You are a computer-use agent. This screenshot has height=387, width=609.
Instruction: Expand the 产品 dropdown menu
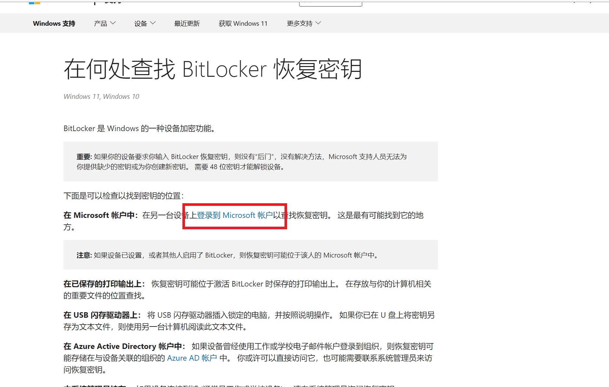(104, 23)
